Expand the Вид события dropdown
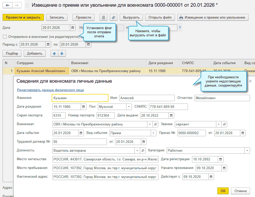The image size is (255, 197). [x=154, y=133]
